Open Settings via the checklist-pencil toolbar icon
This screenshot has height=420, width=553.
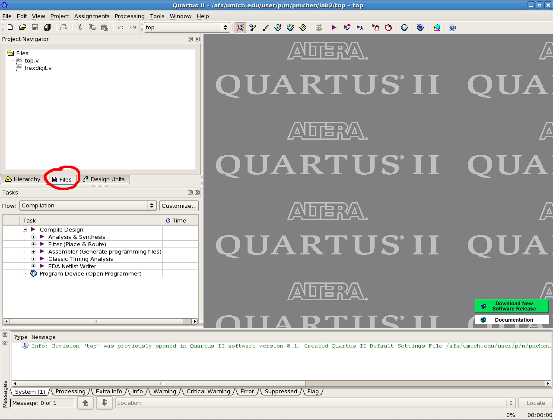click(253, 28)
